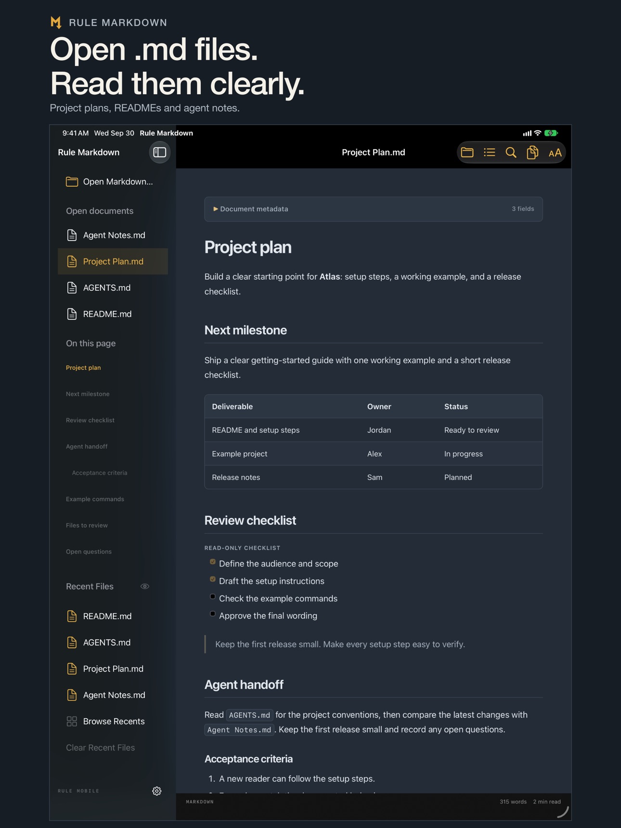Viewport: 621px width, 828px height.
Task: Check the 'Approve the final wording' box
Action: [212, 614]
